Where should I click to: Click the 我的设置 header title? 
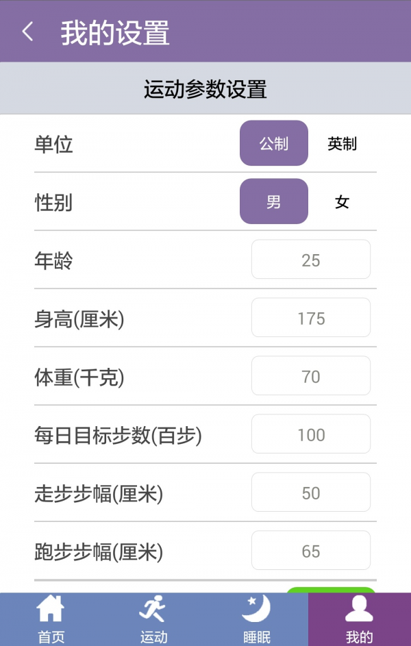coord(115,33)
